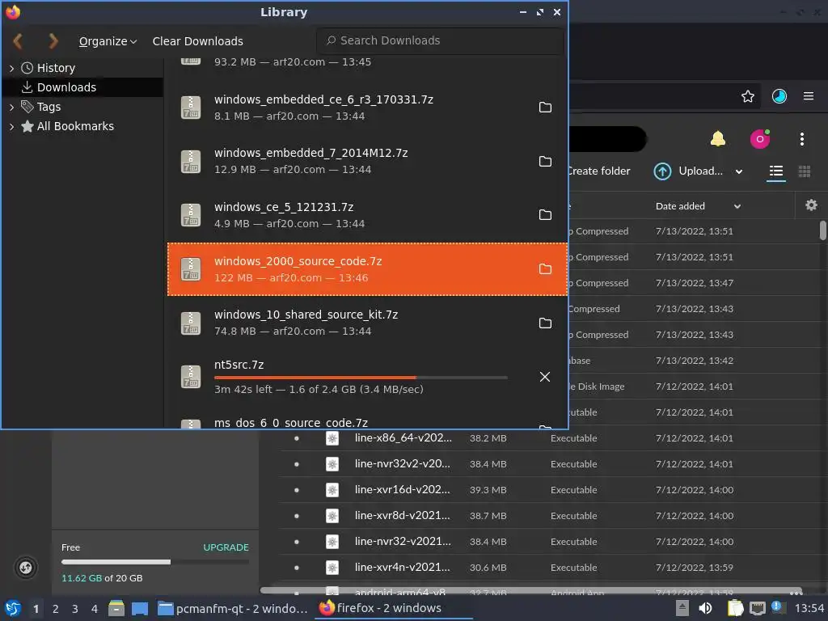Focus the Search Downloads field
828x621 pixels.
click(440, 40)
